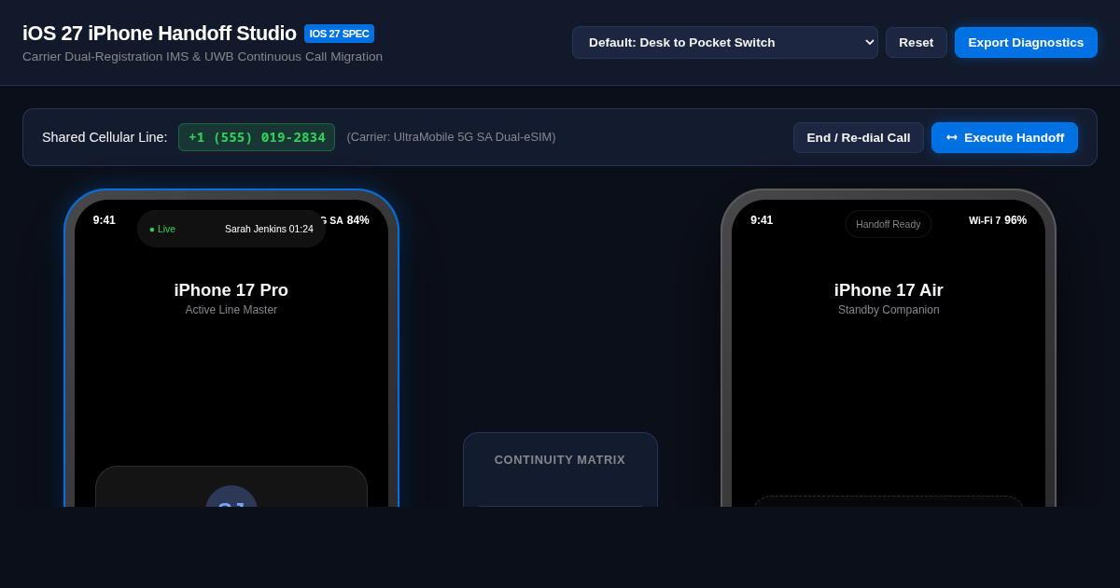Click the 9:41 clock on iPhone 17 Pro
The width and height of the screenshot is (1120, 588).
pyautogui.click(x=105, y=220)
